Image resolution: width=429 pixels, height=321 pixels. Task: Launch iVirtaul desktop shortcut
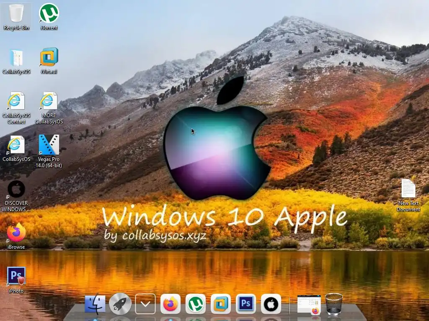(x=49, y=61)
